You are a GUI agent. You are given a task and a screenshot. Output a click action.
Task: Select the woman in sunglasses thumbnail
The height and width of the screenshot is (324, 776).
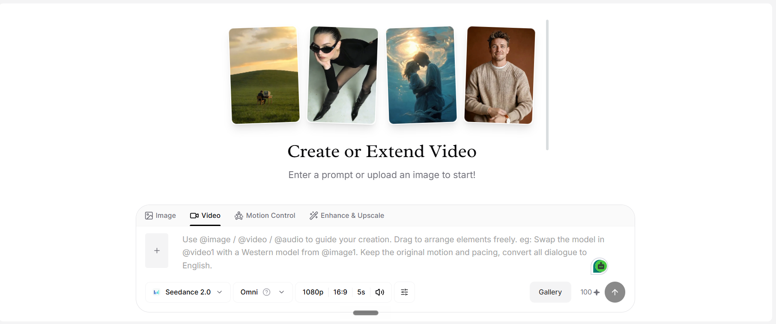coord(343,75)
